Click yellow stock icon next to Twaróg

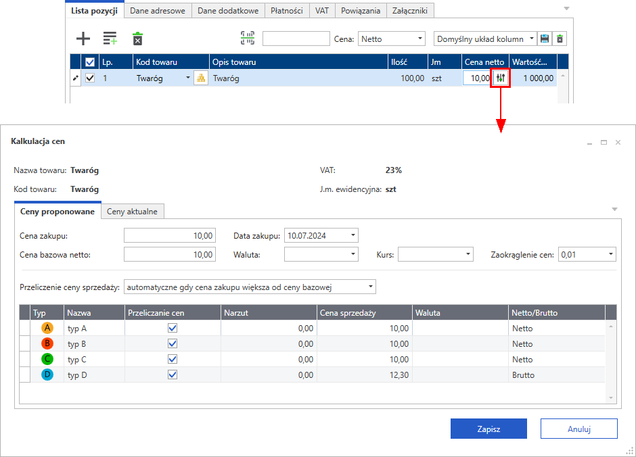point(201,78)
